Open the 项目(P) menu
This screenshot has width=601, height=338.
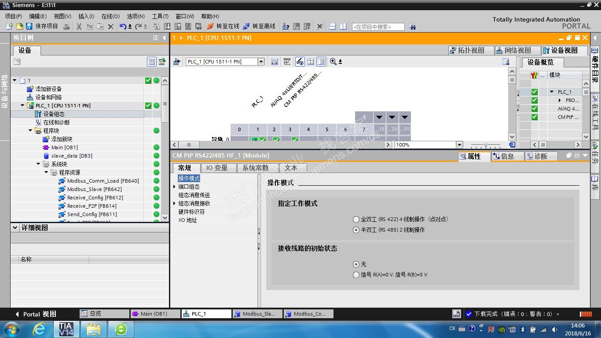pos(14,16)
